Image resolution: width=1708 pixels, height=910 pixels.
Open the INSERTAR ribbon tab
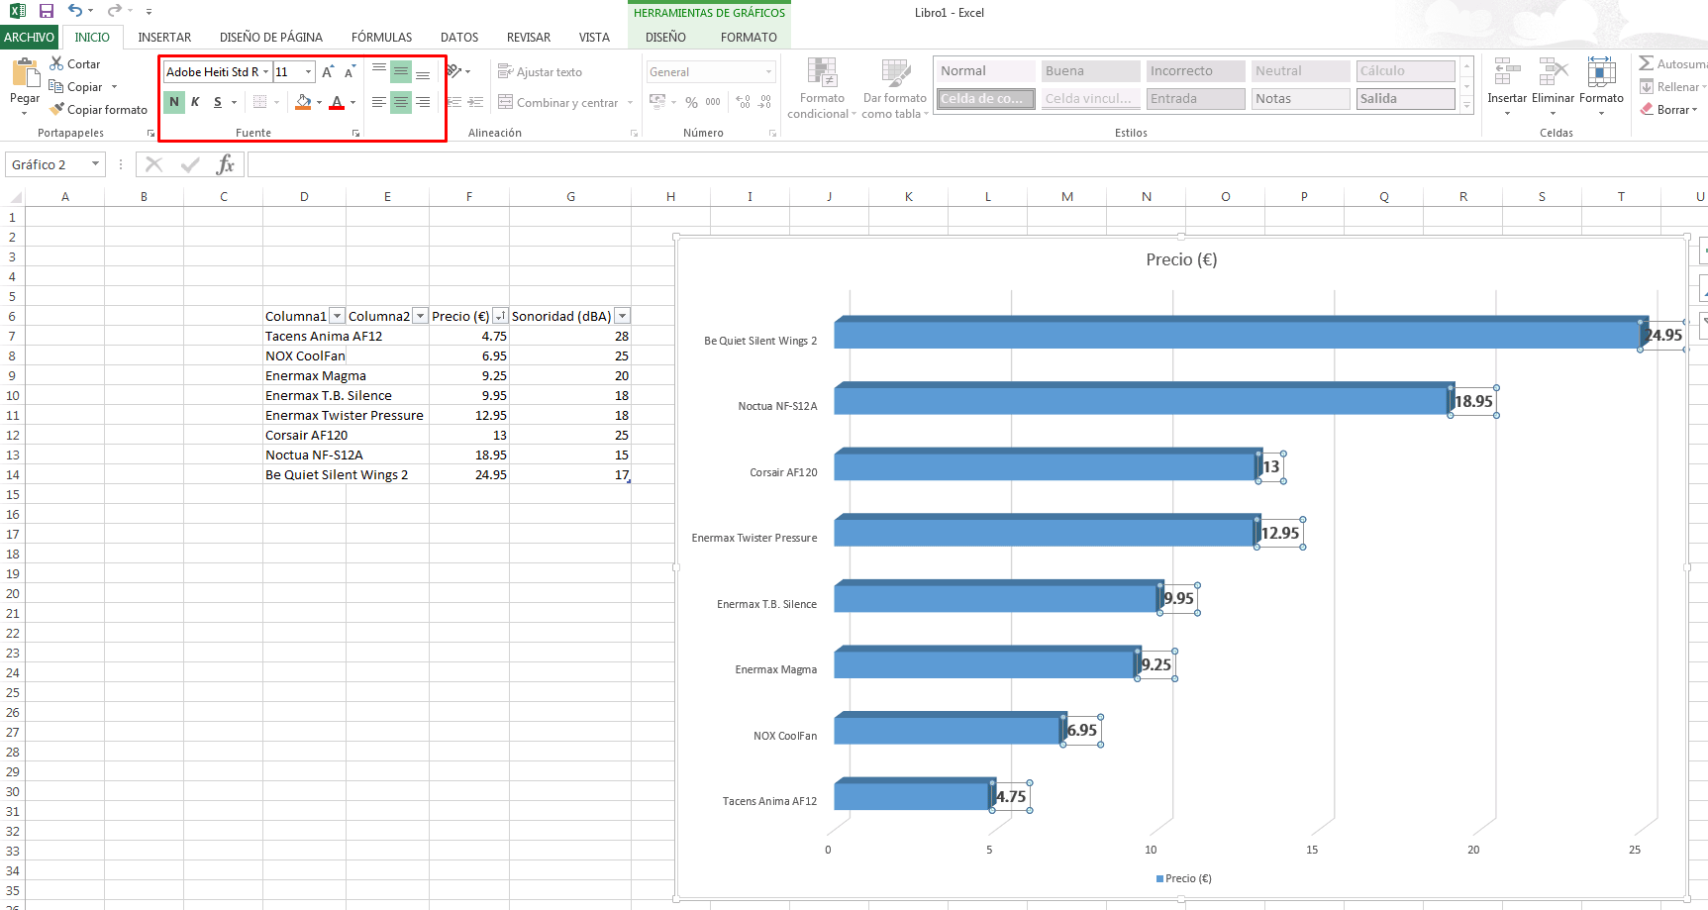164,38
